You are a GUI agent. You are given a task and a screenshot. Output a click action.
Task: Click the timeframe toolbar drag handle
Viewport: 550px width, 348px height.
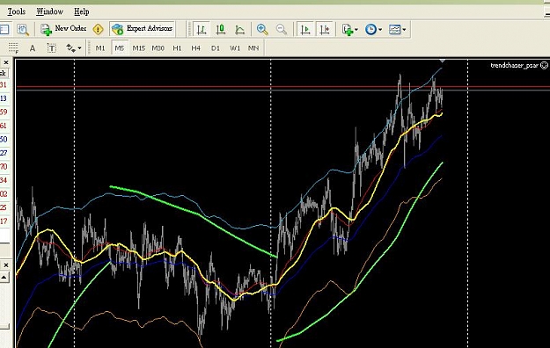(x=88, y=48)
